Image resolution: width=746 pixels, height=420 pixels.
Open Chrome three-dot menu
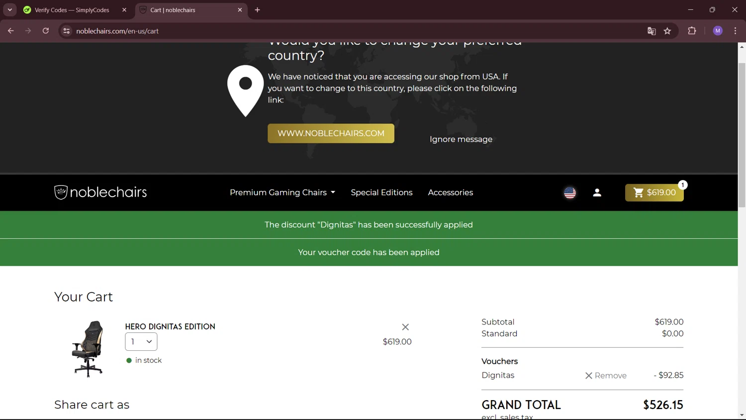(735, 31)
